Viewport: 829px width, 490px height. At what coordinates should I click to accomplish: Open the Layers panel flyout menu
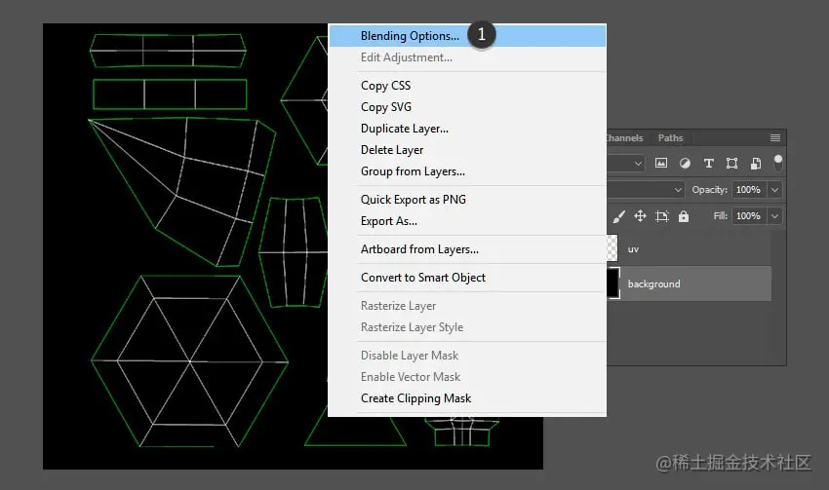pos(775,137)
